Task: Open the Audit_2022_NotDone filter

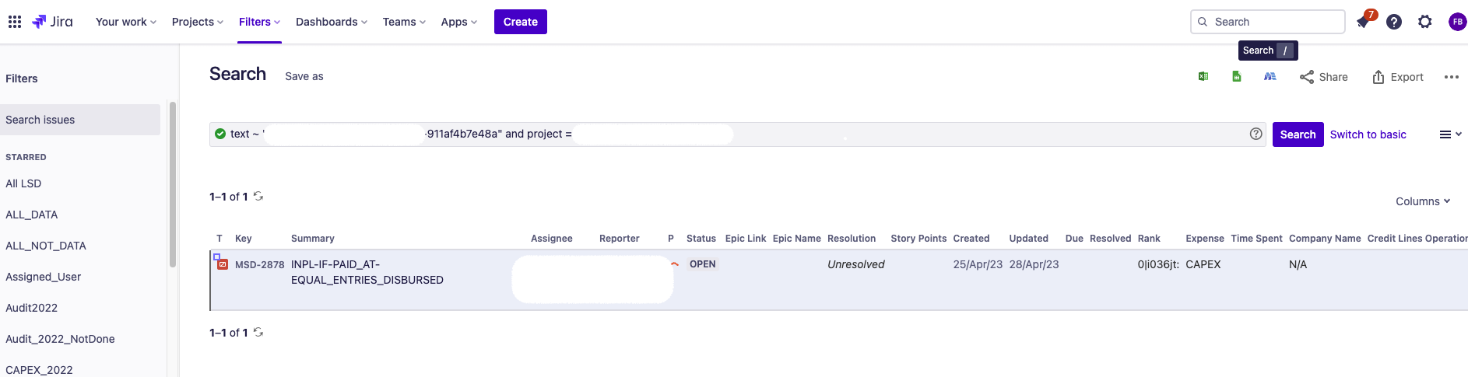Action: click(60, 339)
